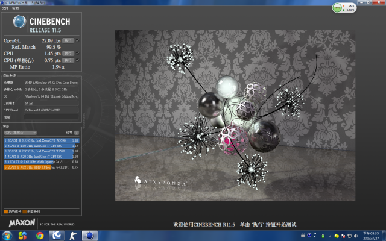Show hidden system tray icons

pos(330,236)
